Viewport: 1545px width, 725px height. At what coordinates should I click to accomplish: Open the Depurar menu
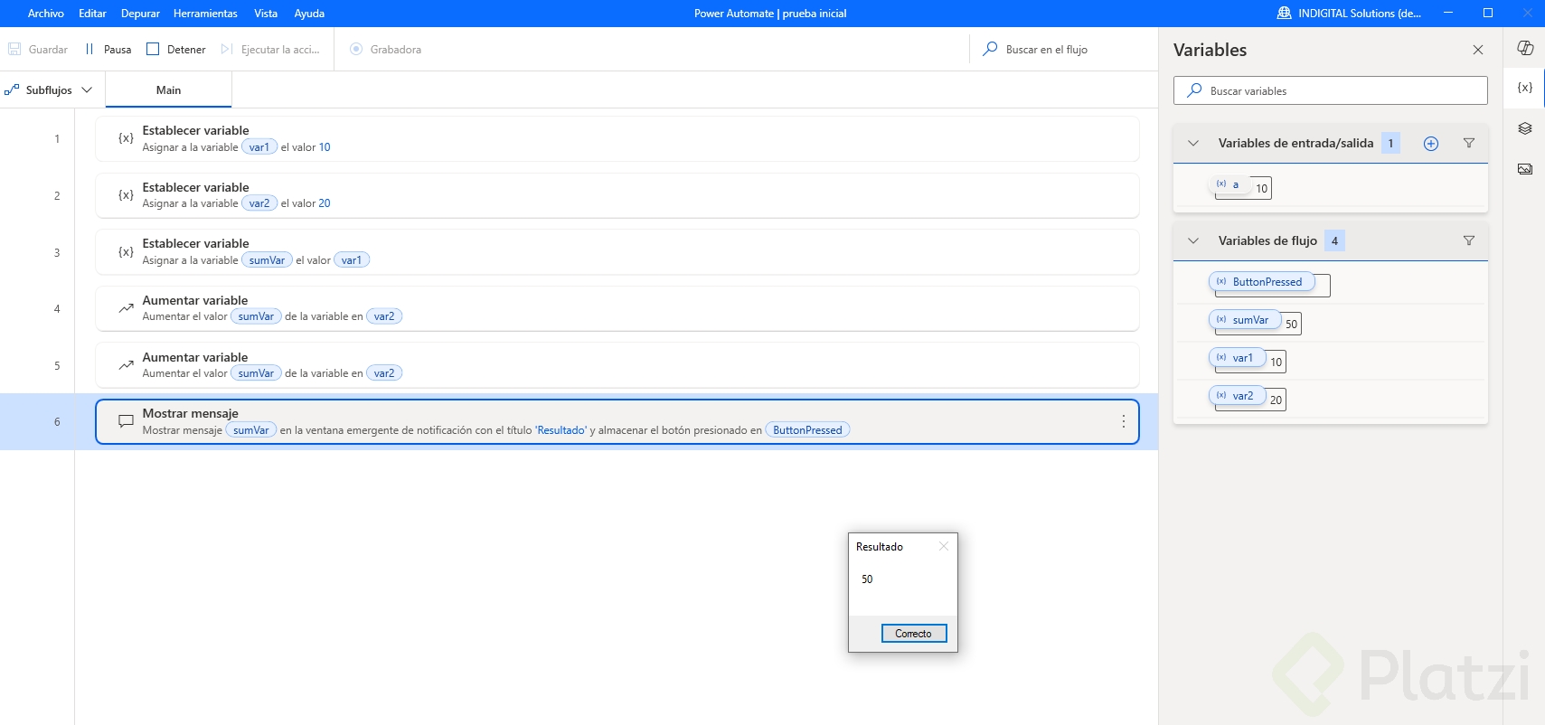click(140, 14)
